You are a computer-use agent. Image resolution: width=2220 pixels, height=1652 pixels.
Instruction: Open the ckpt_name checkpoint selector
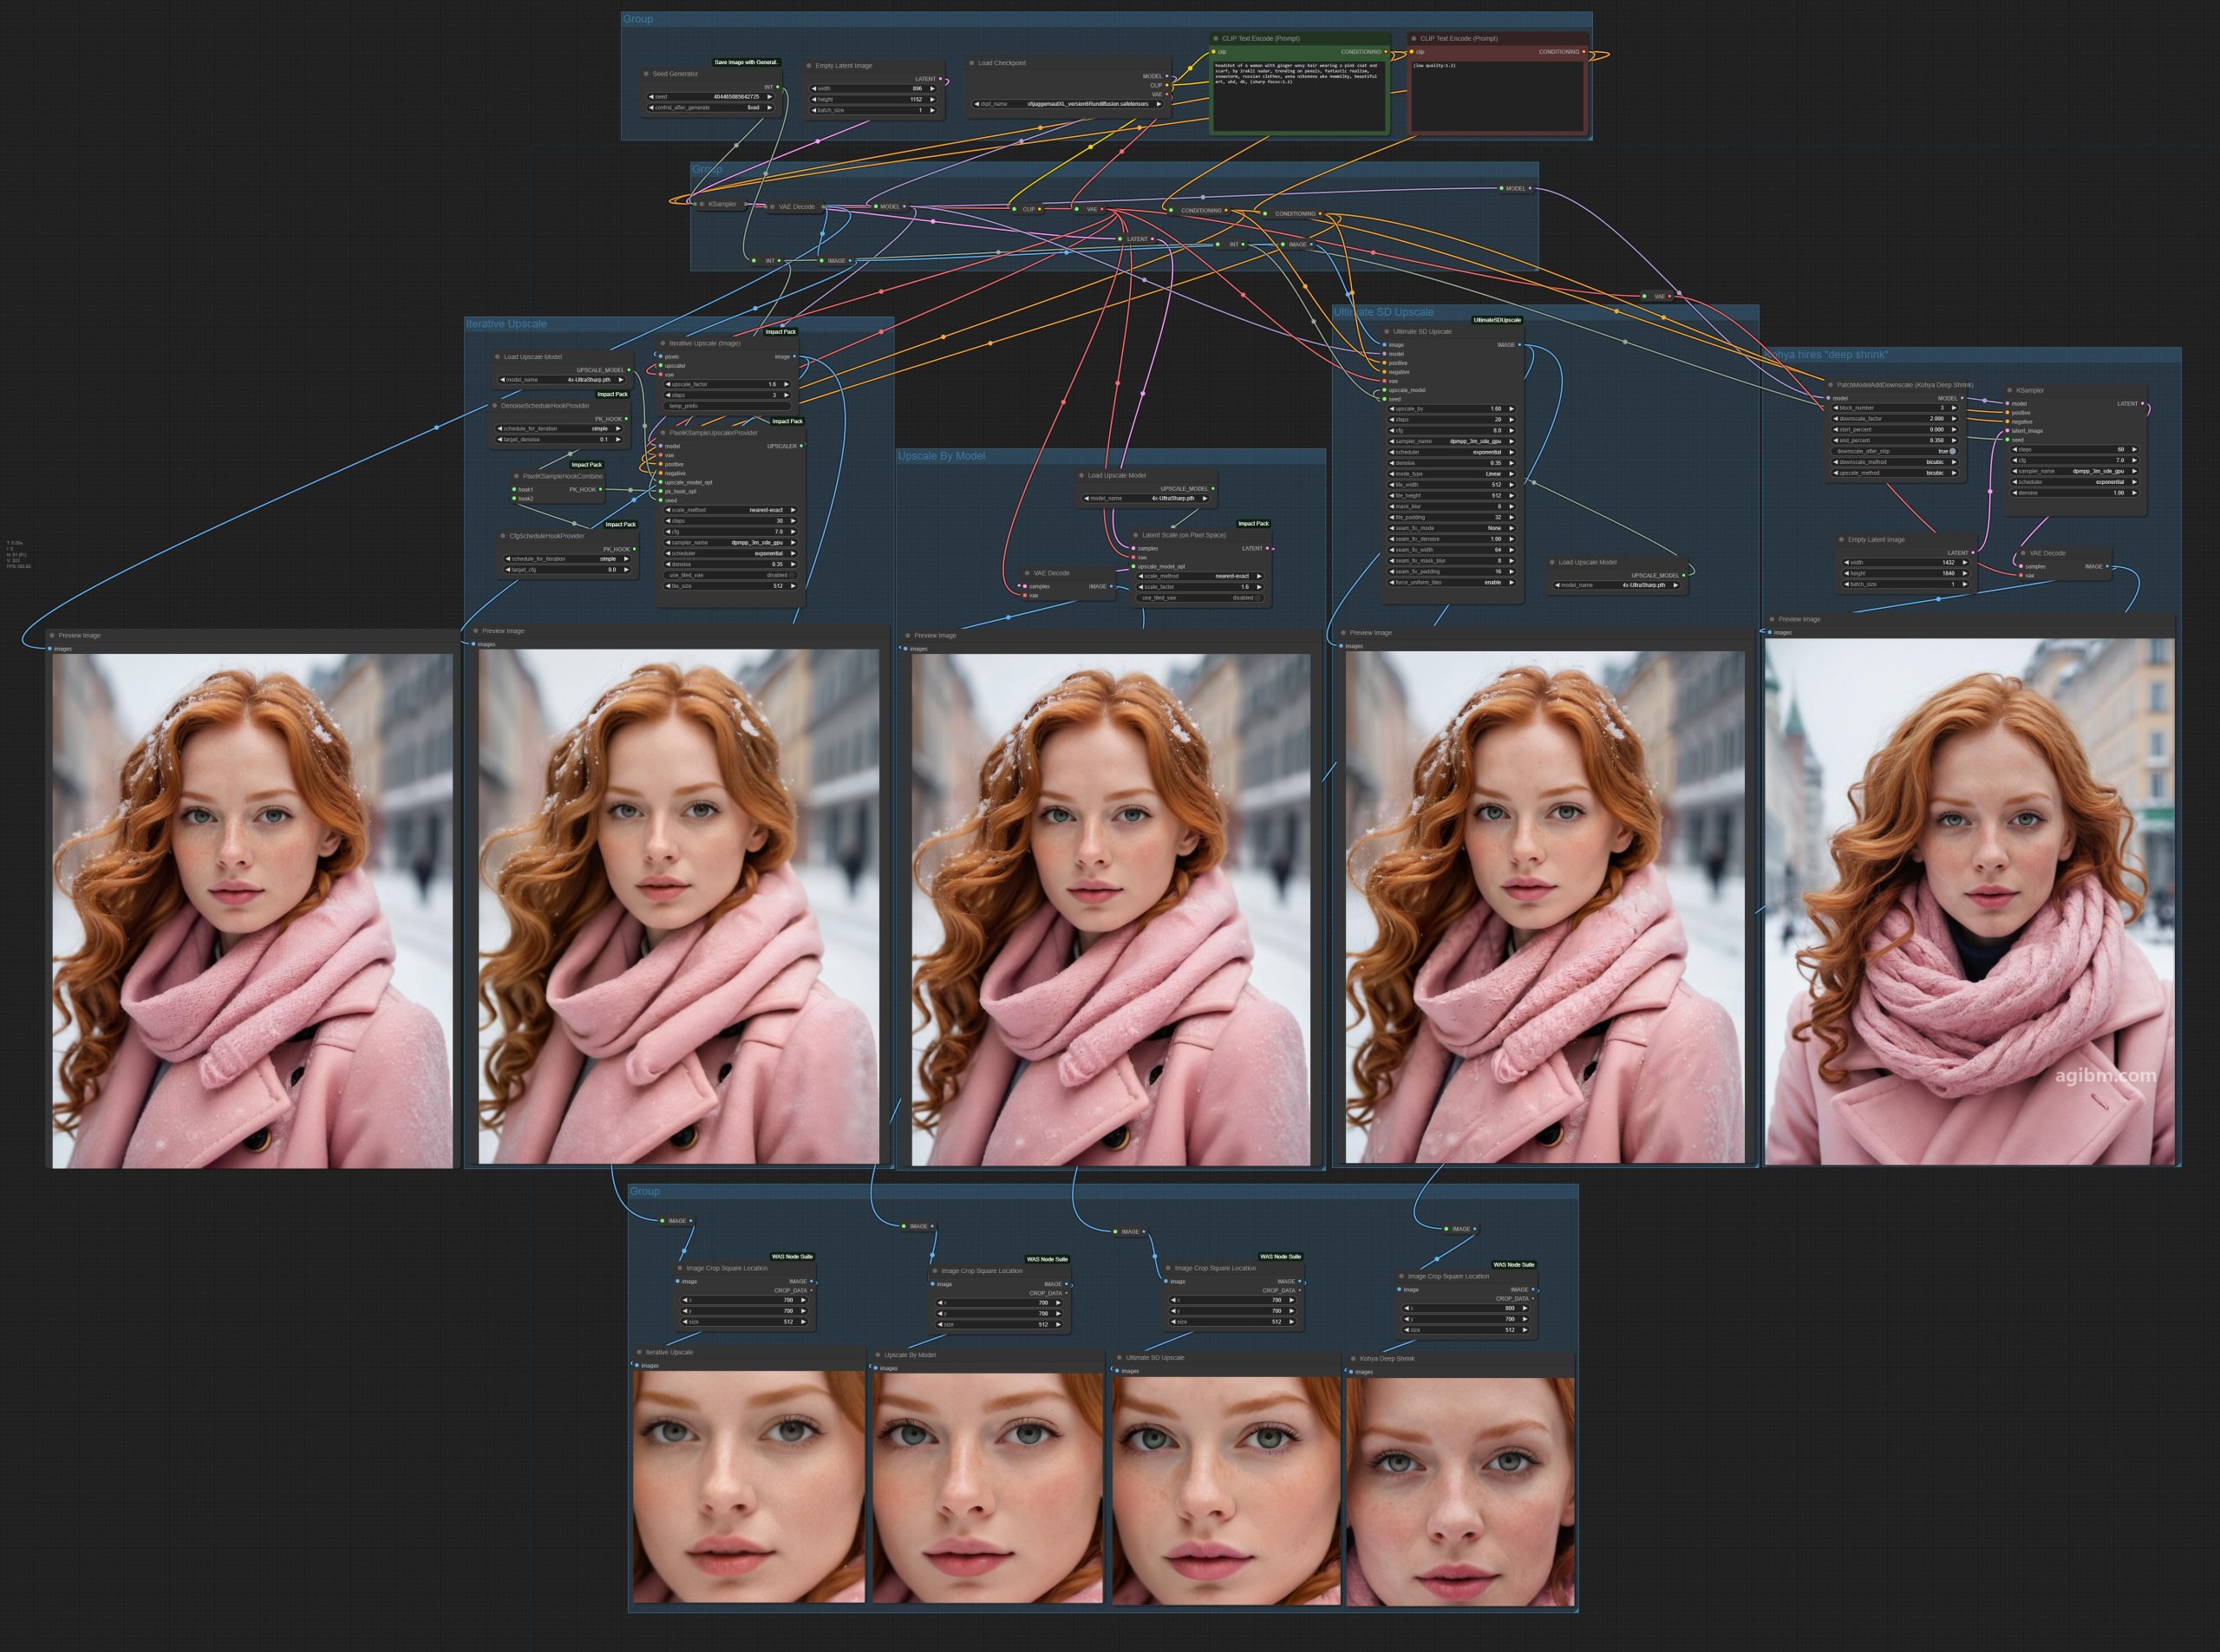point(1070,104)
